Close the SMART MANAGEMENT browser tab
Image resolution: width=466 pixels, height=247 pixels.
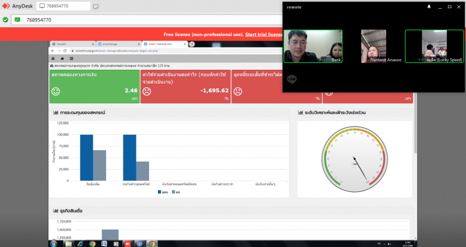click(185, 44)
